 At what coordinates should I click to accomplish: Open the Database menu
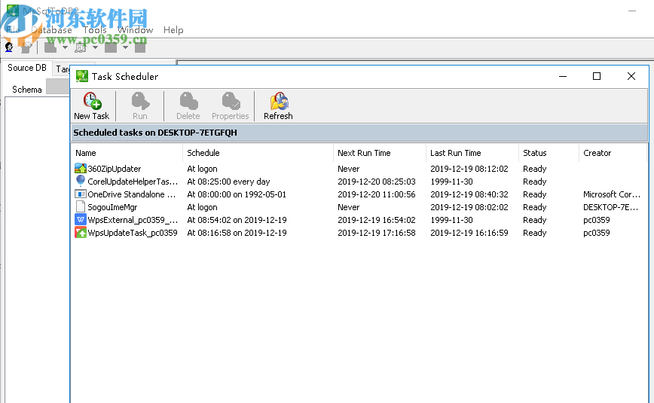(52, 30)
